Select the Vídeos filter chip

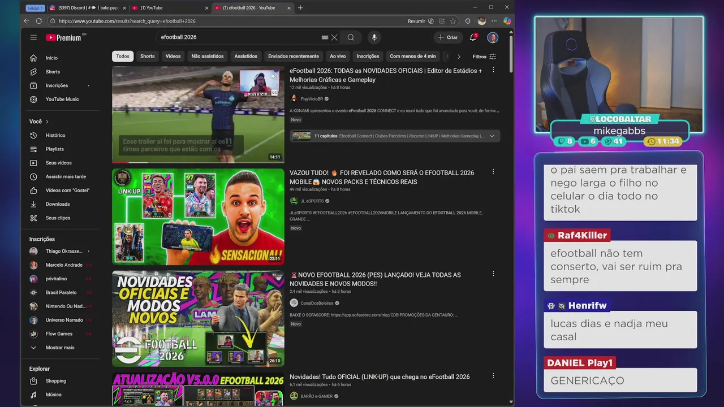point(173,57)
